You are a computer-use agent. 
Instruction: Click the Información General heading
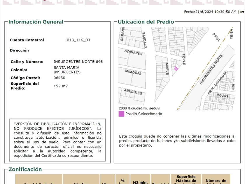(x=36, y=22)
